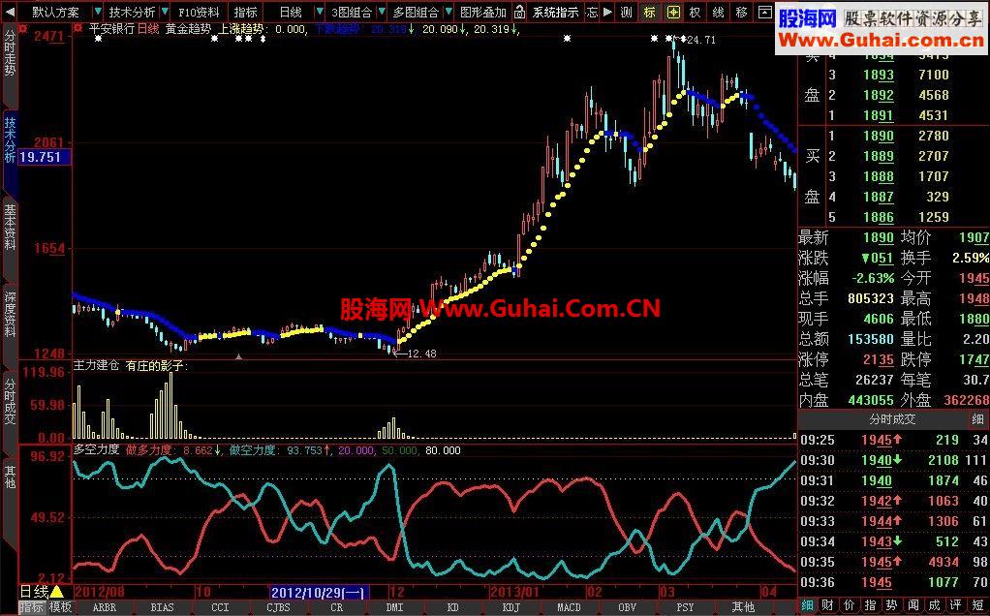Expand the dropdown arrow after 技术分析
Viewport: 990px width, 616px height.
point(164,12)
